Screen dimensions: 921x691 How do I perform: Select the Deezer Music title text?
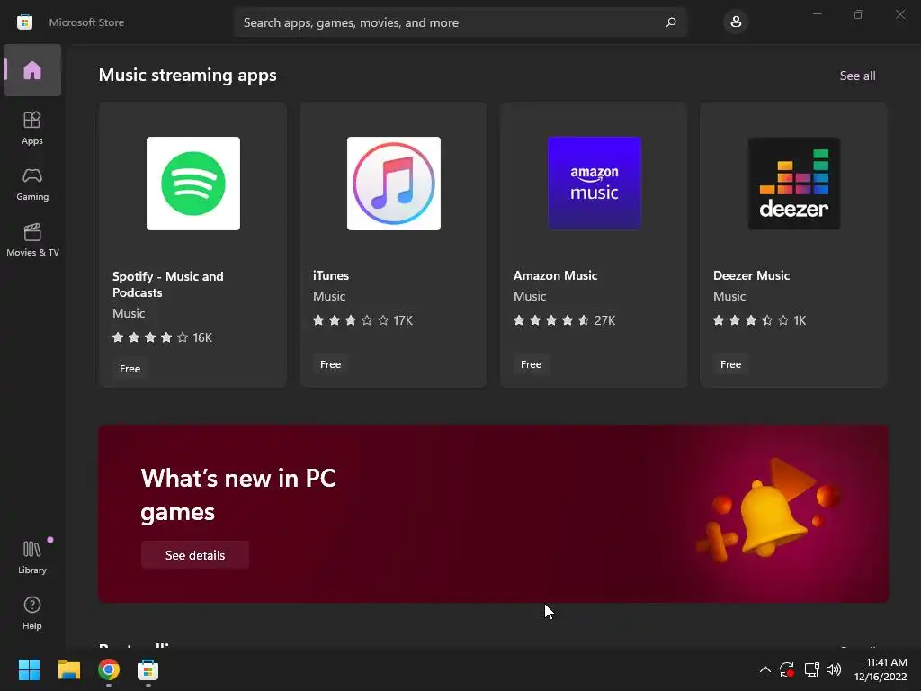[751, 275]
